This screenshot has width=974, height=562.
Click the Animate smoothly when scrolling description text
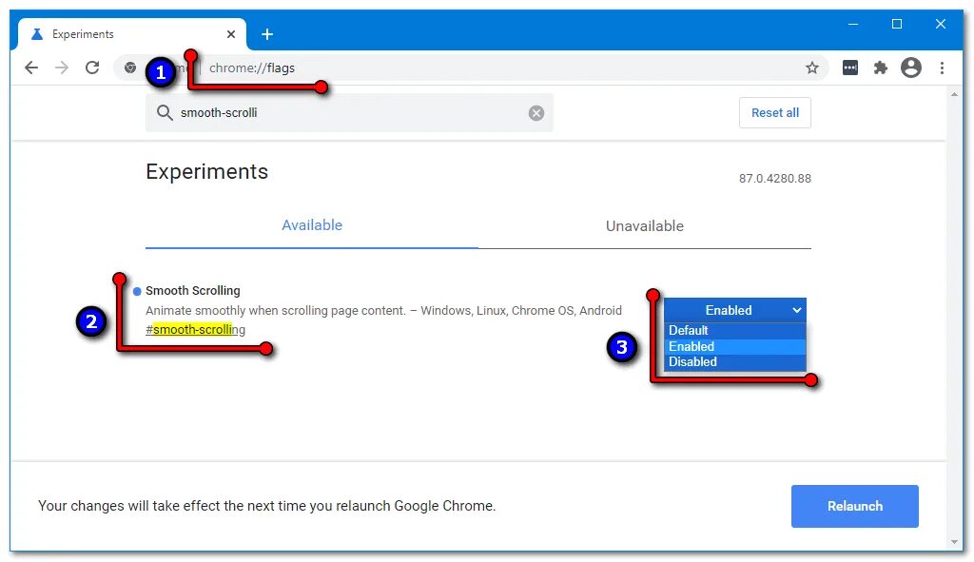[383, 311]
